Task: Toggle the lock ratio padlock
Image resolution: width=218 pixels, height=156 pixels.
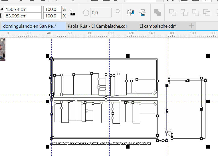Action: click(x=73, y=13)
